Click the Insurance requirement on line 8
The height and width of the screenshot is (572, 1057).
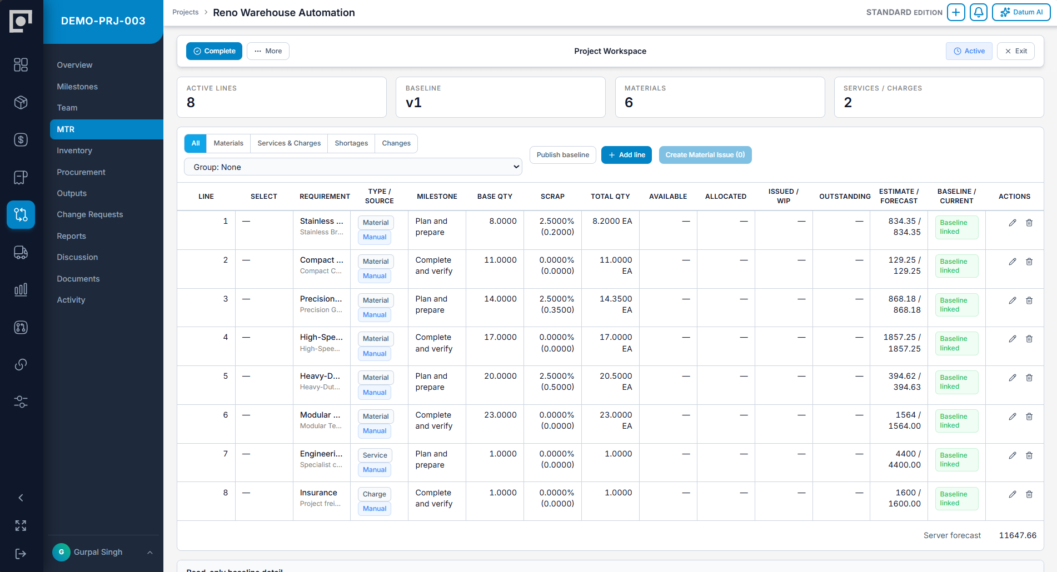tap(318, 493)
